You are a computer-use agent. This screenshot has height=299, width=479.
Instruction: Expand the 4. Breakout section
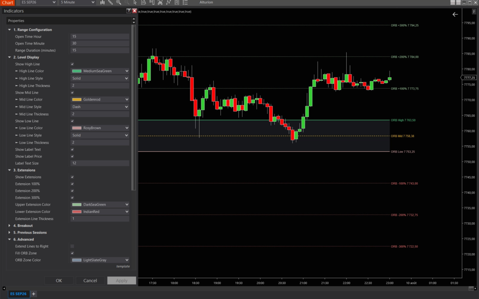coord(10,226)
